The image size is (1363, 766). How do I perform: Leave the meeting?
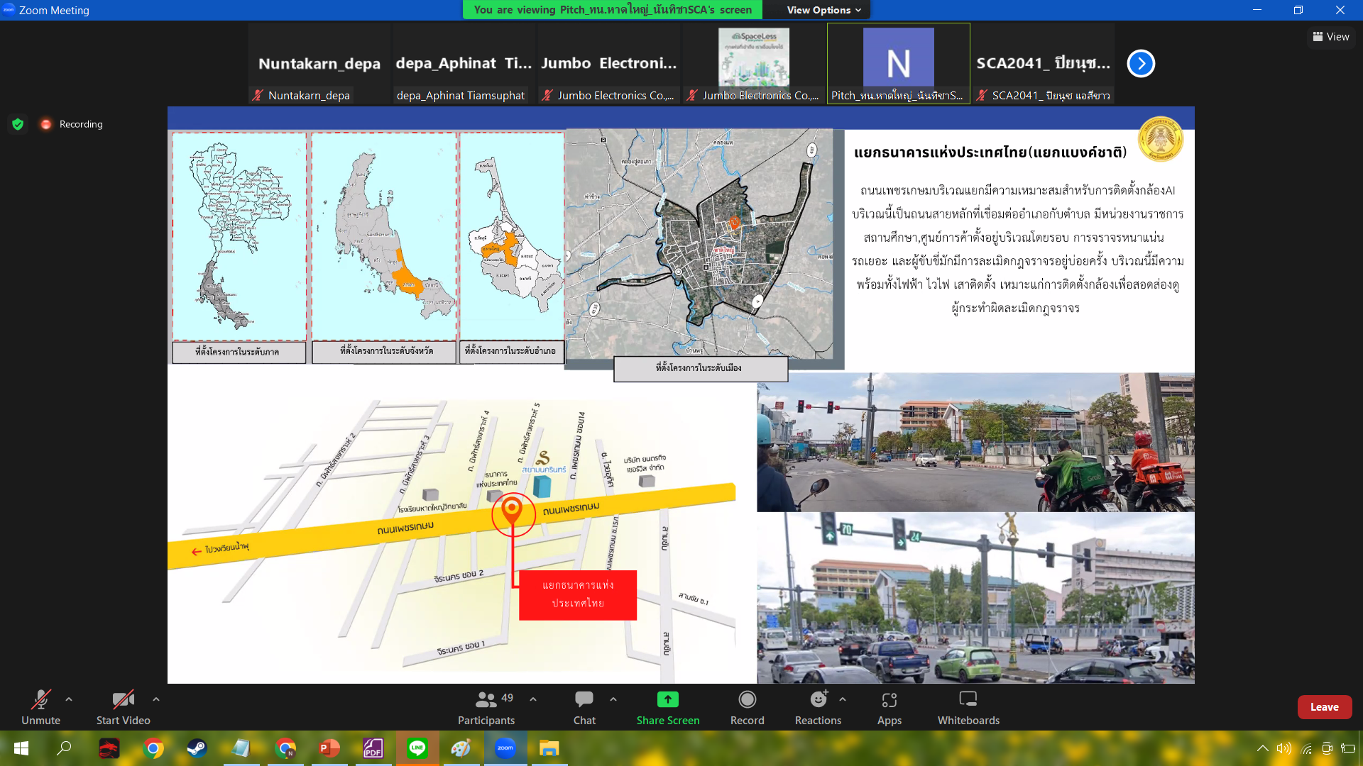click(1325, 707)
